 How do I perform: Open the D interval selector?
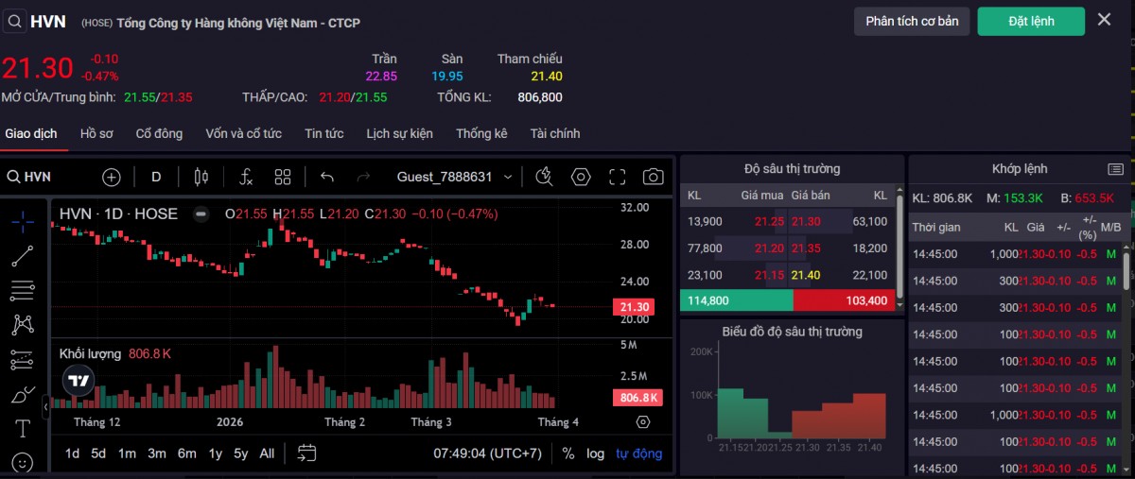pos(157,177)
